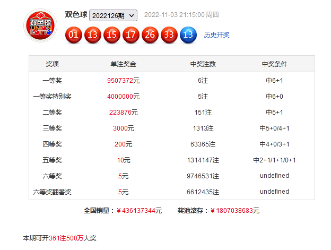Click the red text 361注500万
Image resolution: width=331 pixels, height=250 pixels.
point(66,238)
